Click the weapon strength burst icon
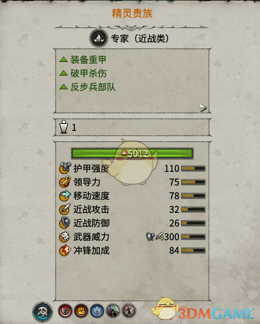Viewport: 260px width, 324px height. tap(65, 237)
